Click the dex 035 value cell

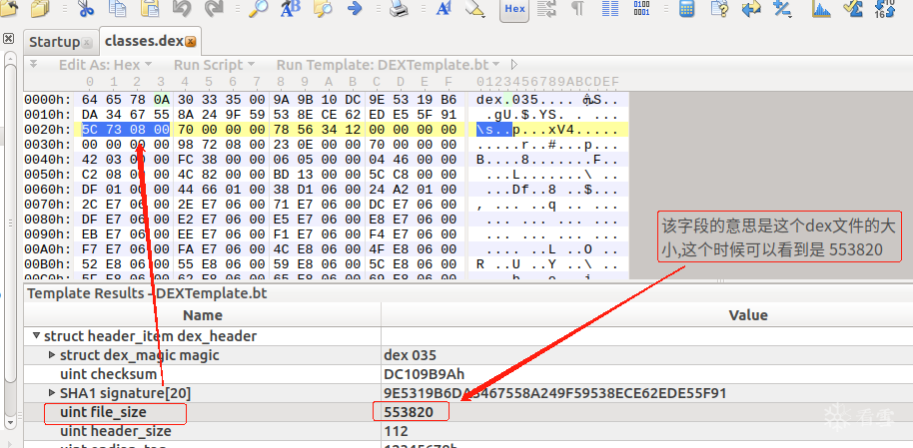tap(410, 355)
